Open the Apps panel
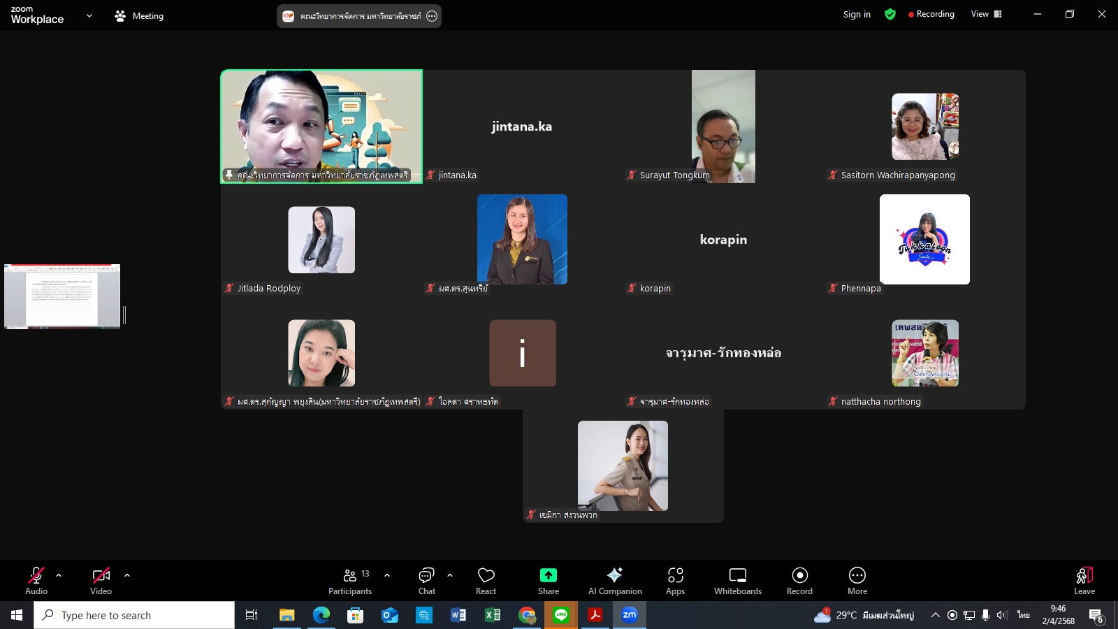Screen dimensions: 1118x629 tap(675, 580)
